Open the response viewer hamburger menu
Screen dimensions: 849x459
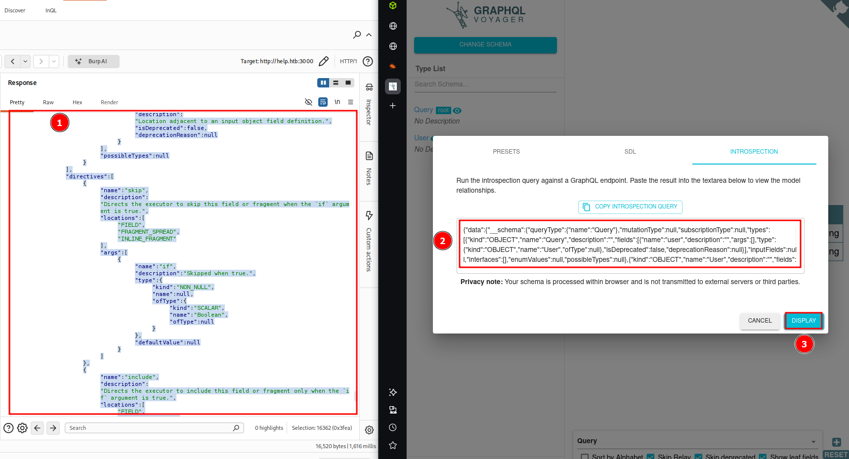coord(350,102)
